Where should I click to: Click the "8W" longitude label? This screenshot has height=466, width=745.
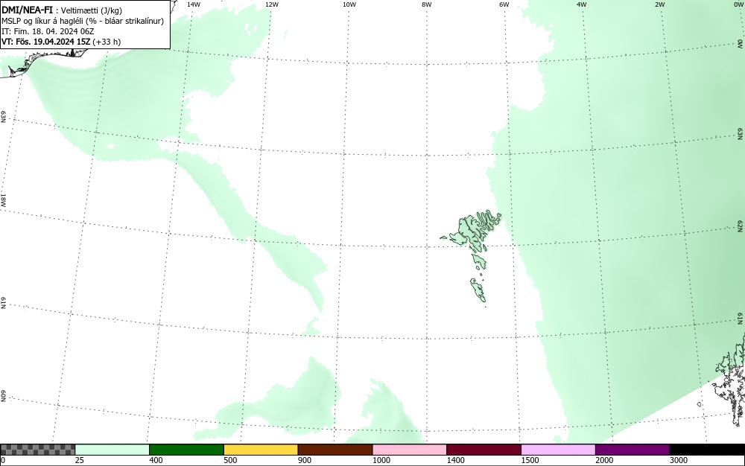coord(426,4)
